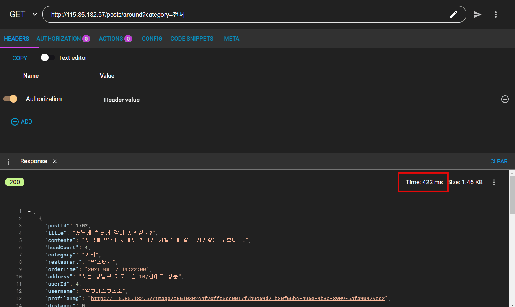Viewport: 515px width, 307px height.
Task: Switch to the CODE SNIPPETS tab
Action: point(192,38)
